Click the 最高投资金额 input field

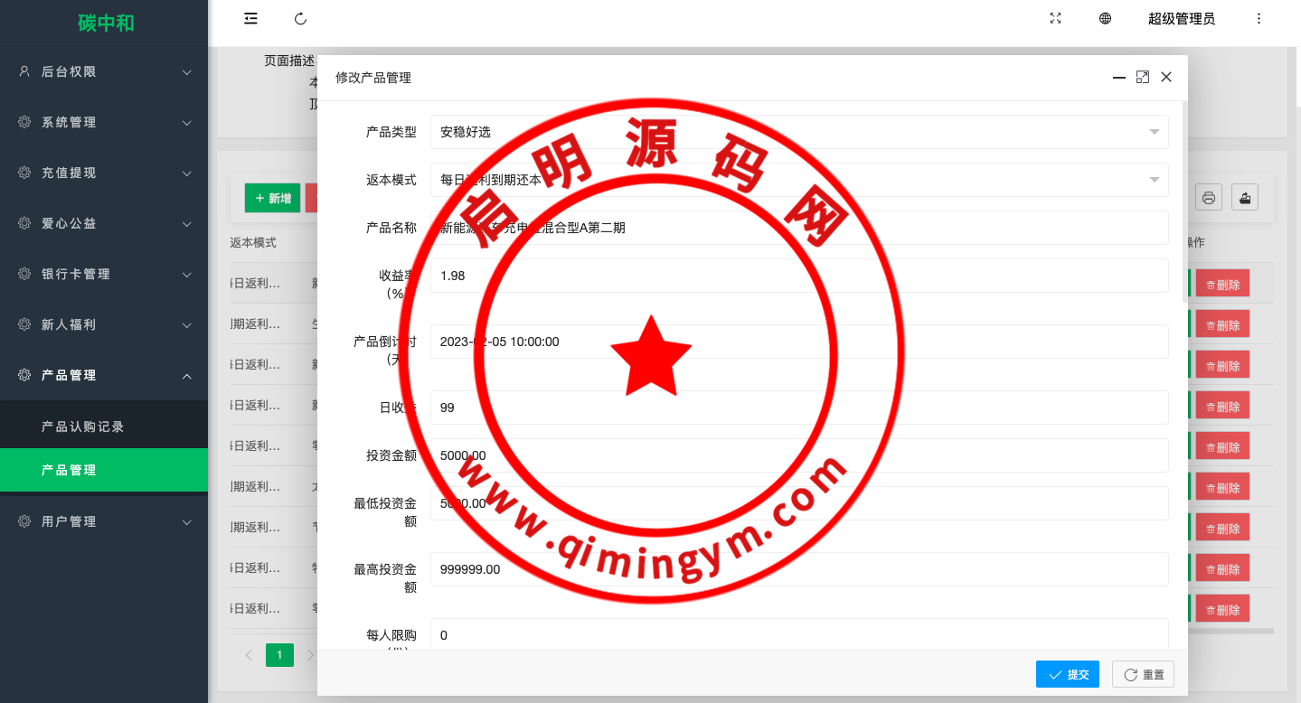pyautogui.click(x=798, y=569)
